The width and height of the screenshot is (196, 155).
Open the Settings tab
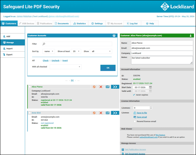coord(97,23)
